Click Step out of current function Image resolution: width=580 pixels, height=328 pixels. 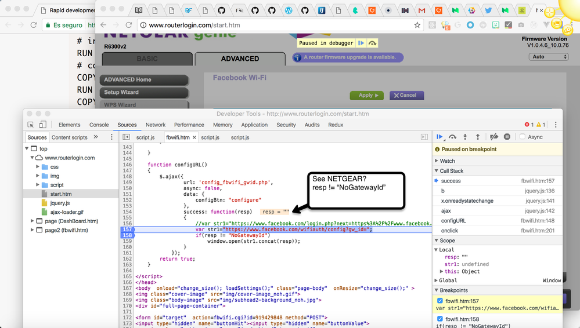pyautogui.click(x=477, y=137)
